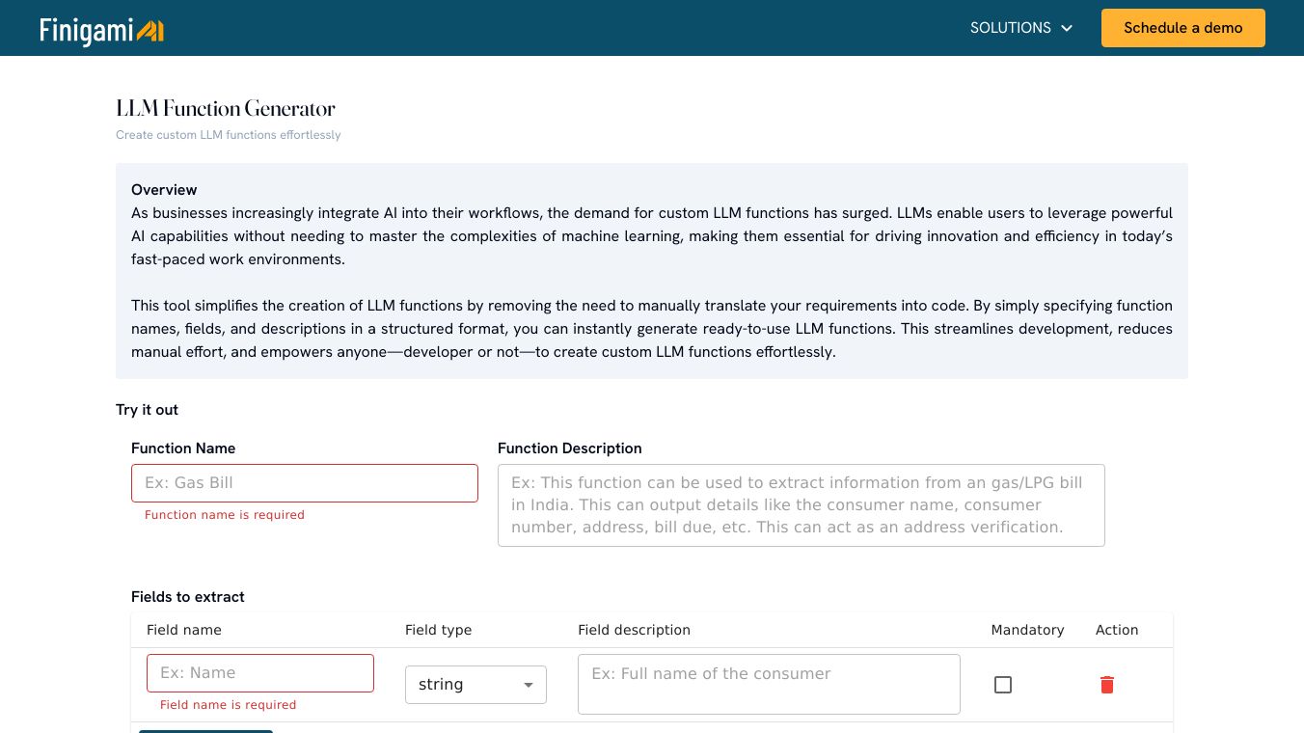Click the Function Description label
The height and width of the screenshot is (733, 1304).
569,448
